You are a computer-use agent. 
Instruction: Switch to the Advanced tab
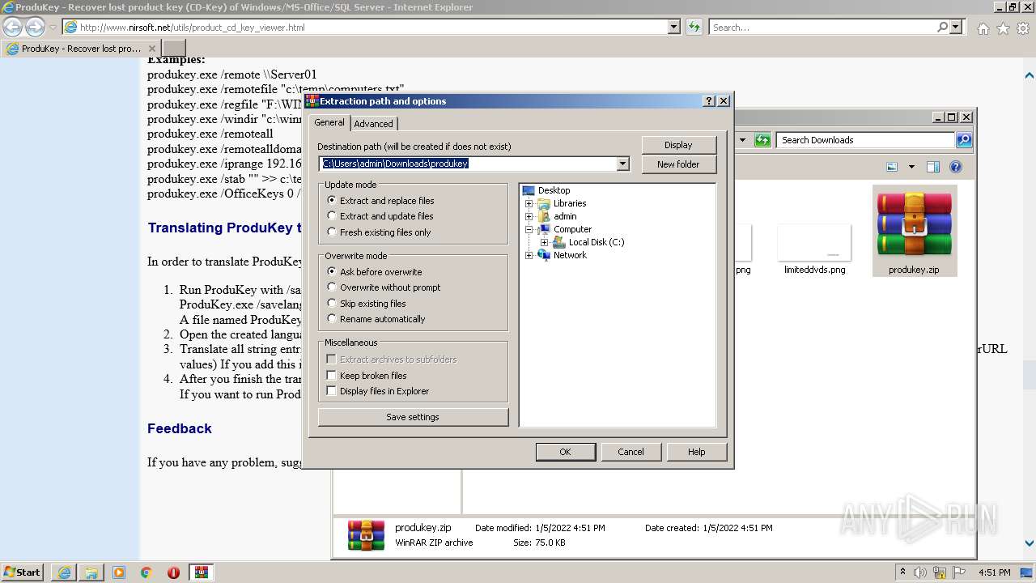point(373,124)
